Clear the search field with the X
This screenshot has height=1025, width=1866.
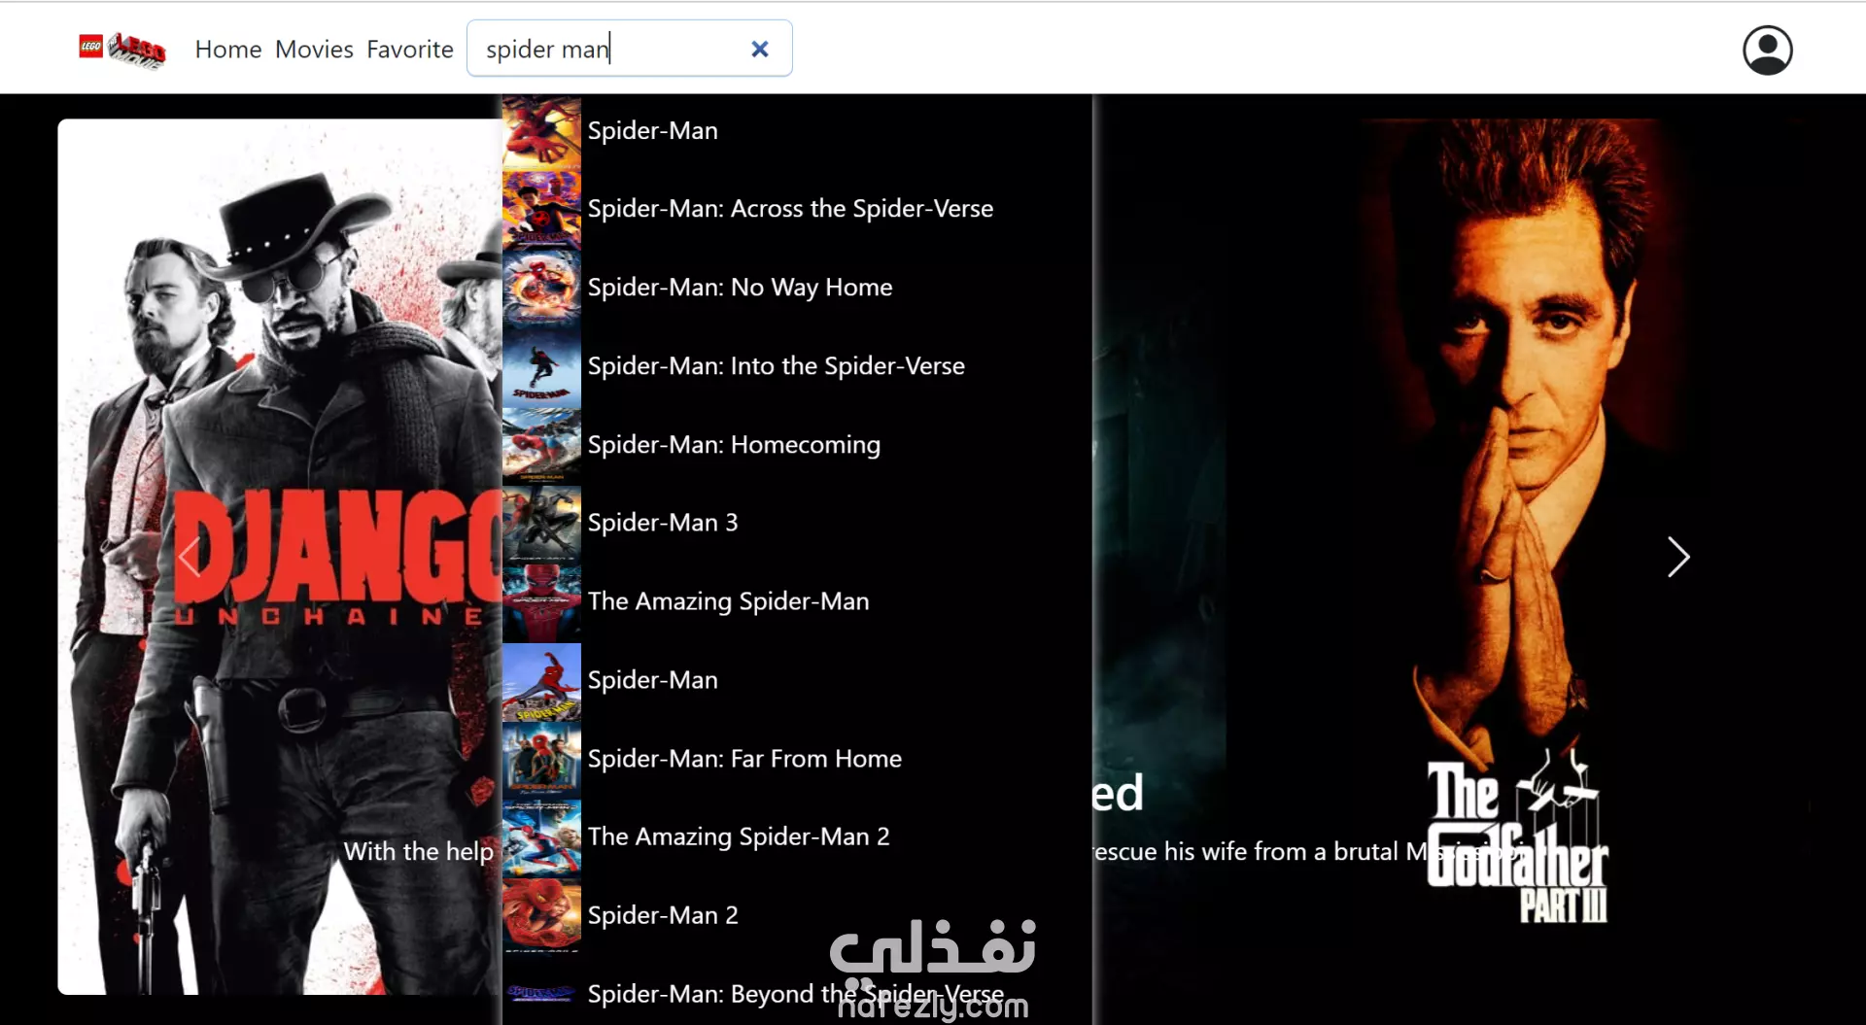coord(760,49)
